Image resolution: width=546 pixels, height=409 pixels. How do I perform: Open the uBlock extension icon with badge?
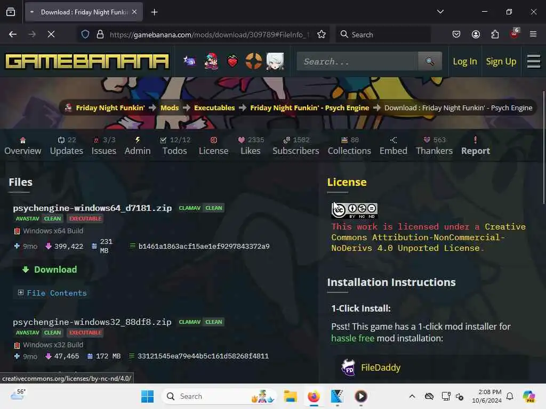tap(515, 34)
